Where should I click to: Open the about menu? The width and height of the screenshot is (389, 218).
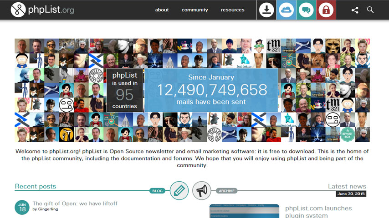[x=162, y=10]
